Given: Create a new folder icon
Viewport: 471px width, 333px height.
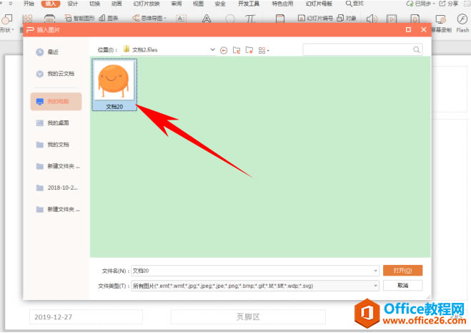Looking at the screenshot, I should [x=249, y=50].
